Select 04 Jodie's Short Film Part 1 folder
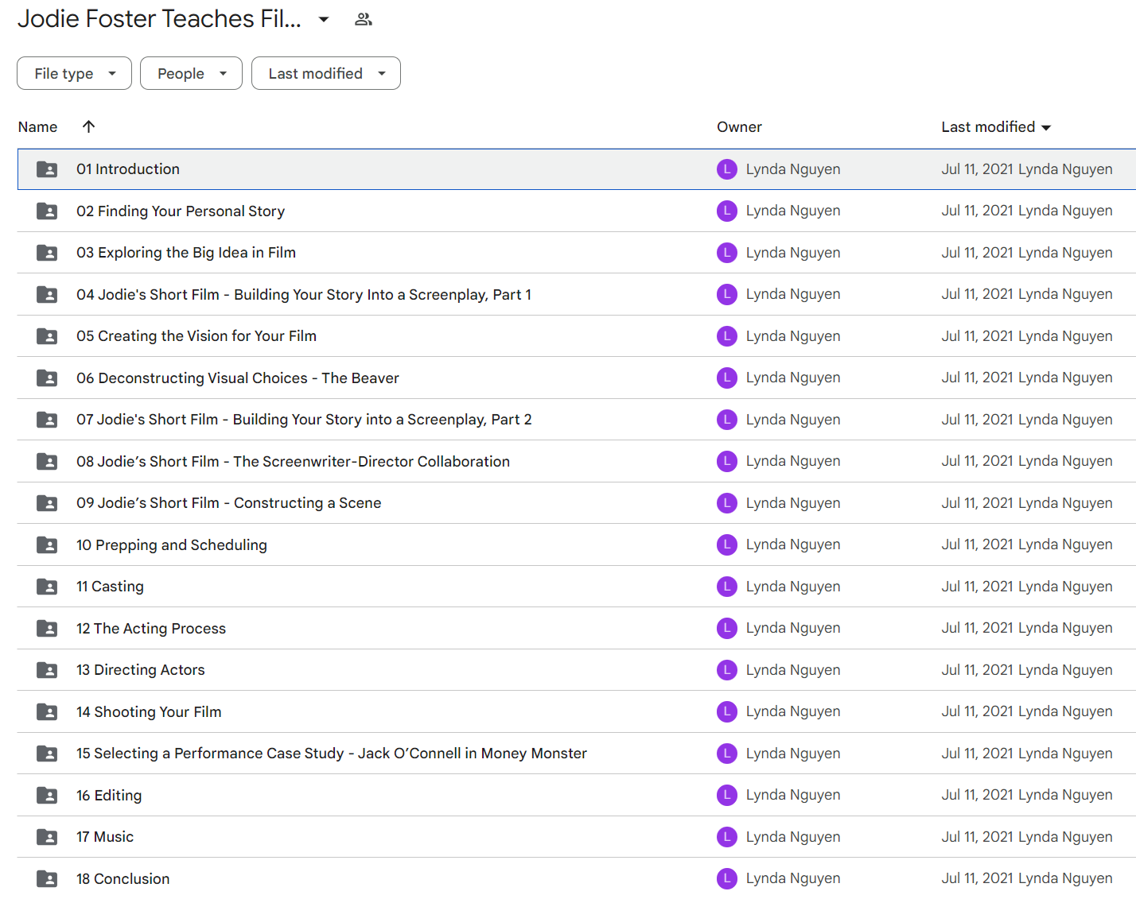Screen dimensions: 1136x899 (x=304, y=294)
